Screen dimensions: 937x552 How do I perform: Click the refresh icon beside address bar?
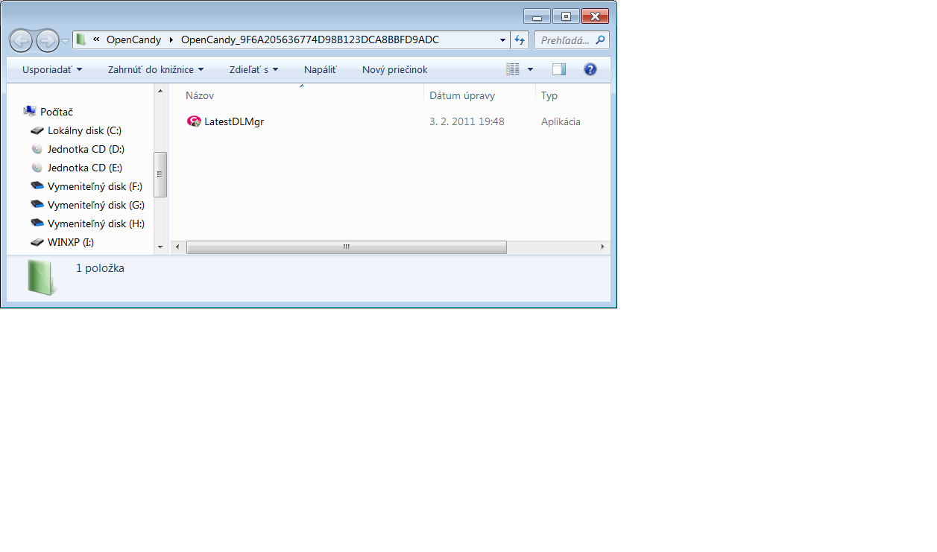[x=520, y=40]
